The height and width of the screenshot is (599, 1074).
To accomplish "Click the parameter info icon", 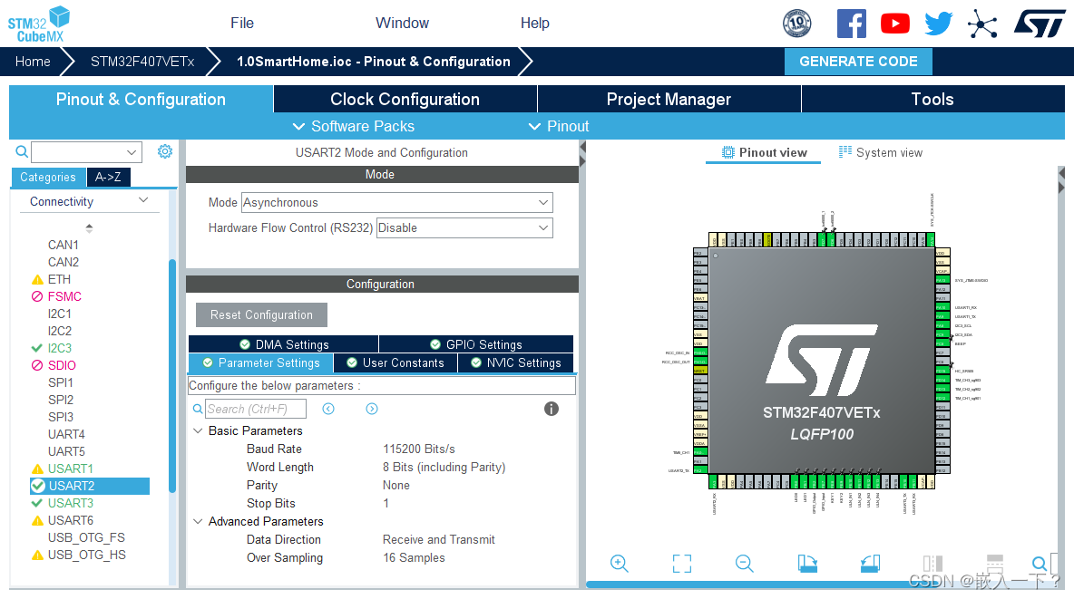I will [552, 409].
